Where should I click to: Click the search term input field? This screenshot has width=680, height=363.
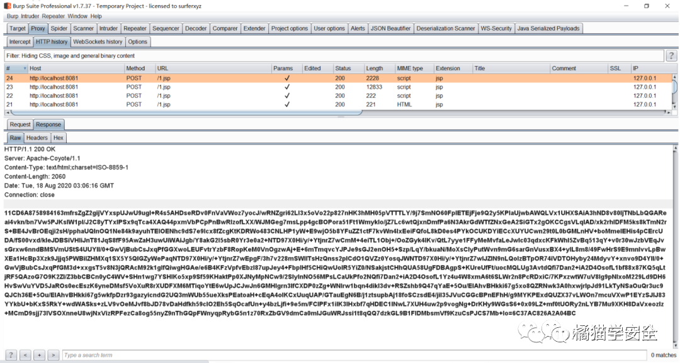coord(354,355)
